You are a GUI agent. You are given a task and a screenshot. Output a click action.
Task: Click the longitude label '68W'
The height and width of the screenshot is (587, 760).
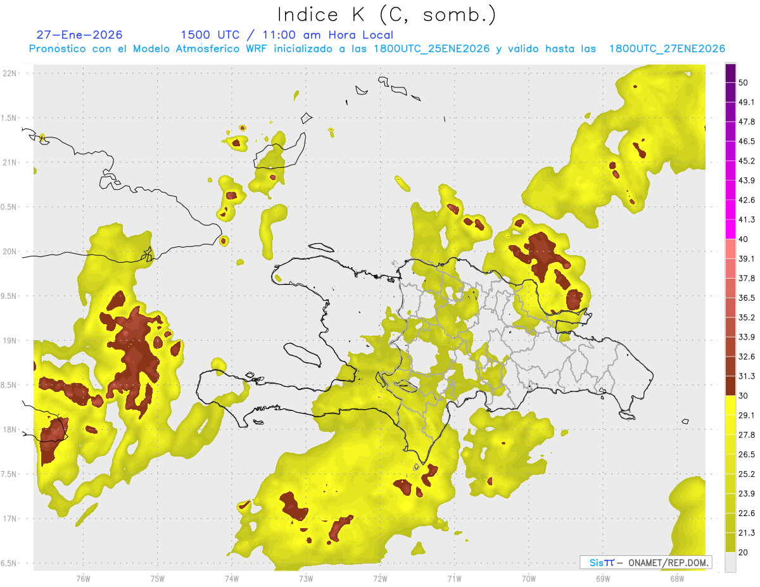(x=677, y=578)
